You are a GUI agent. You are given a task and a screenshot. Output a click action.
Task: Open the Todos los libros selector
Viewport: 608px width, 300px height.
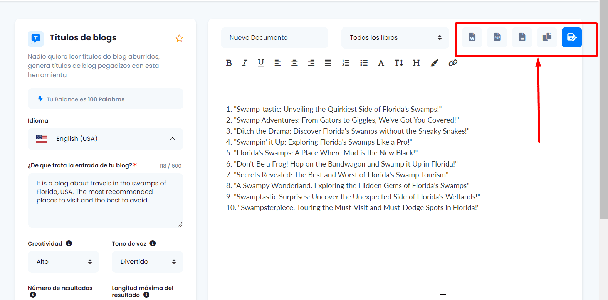point(395,38)
